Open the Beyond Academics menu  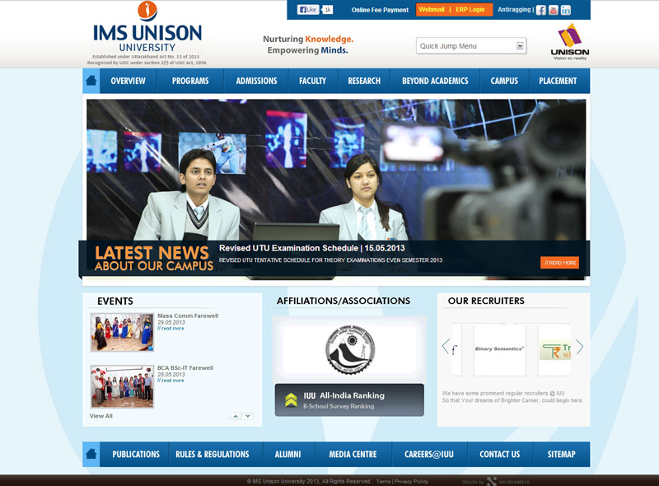(x=435, y=81)
